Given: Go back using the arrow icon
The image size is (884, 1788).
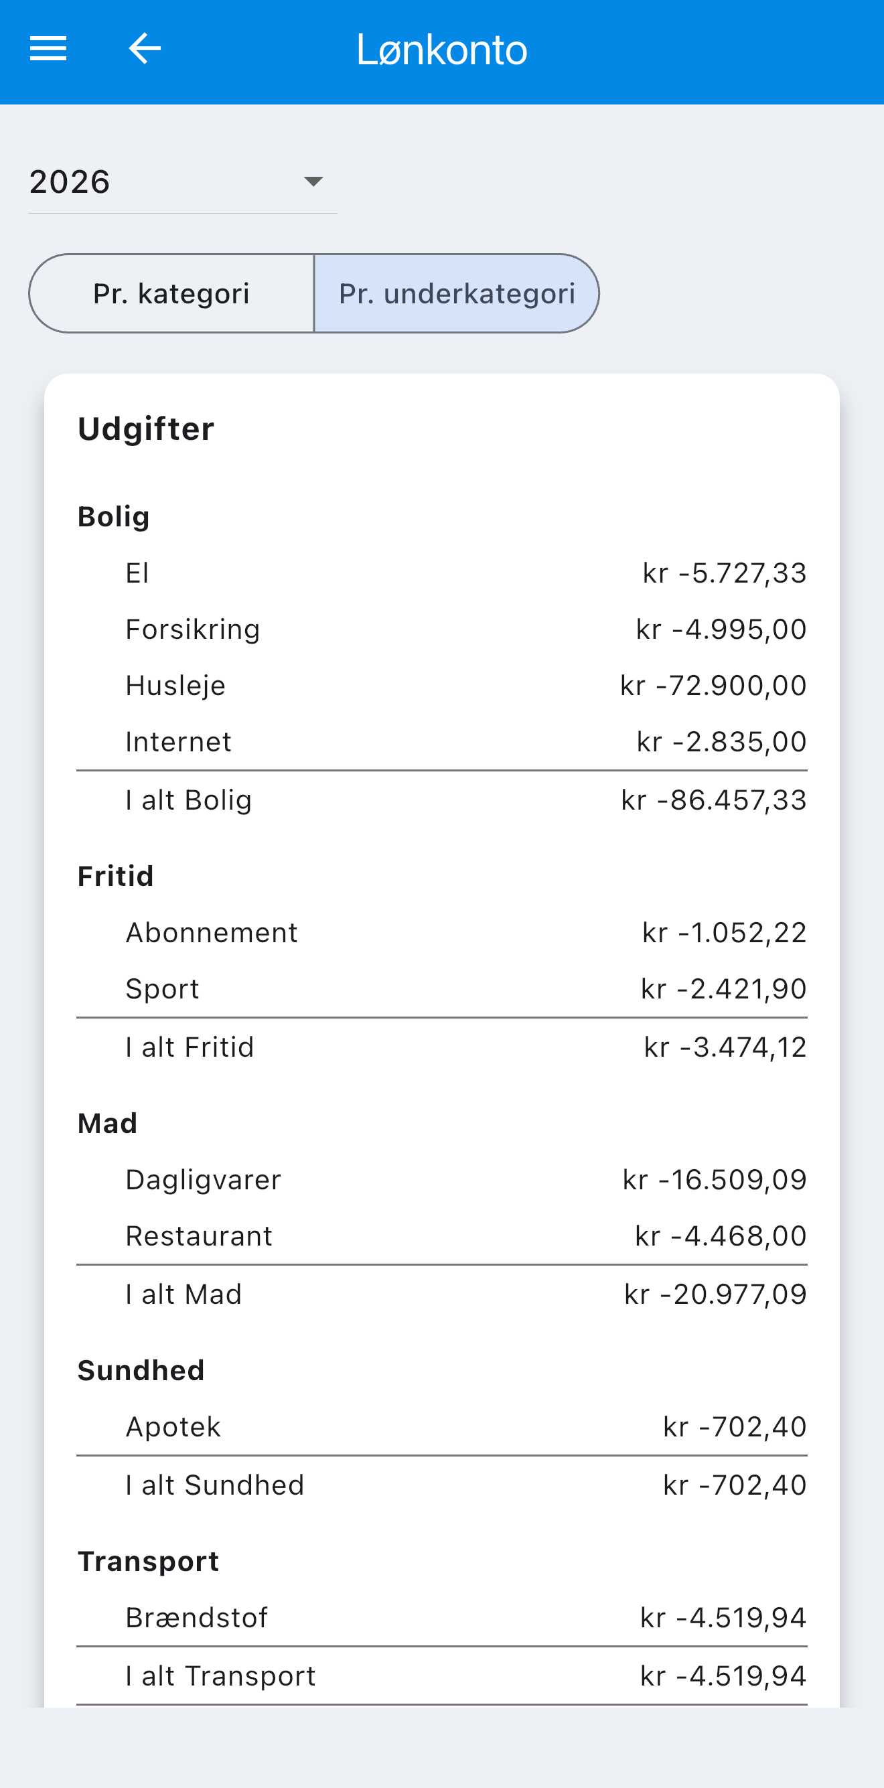Looking at the screenshot, I should click(145, 49).
